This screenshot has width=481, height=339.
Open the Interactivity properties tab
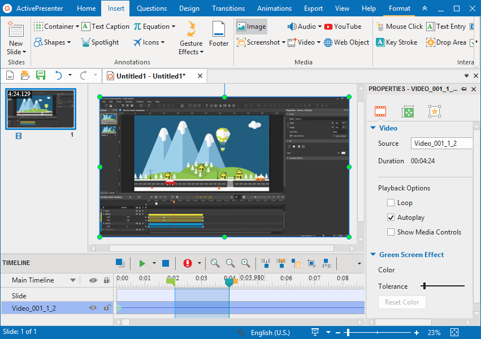click(434, 111)
